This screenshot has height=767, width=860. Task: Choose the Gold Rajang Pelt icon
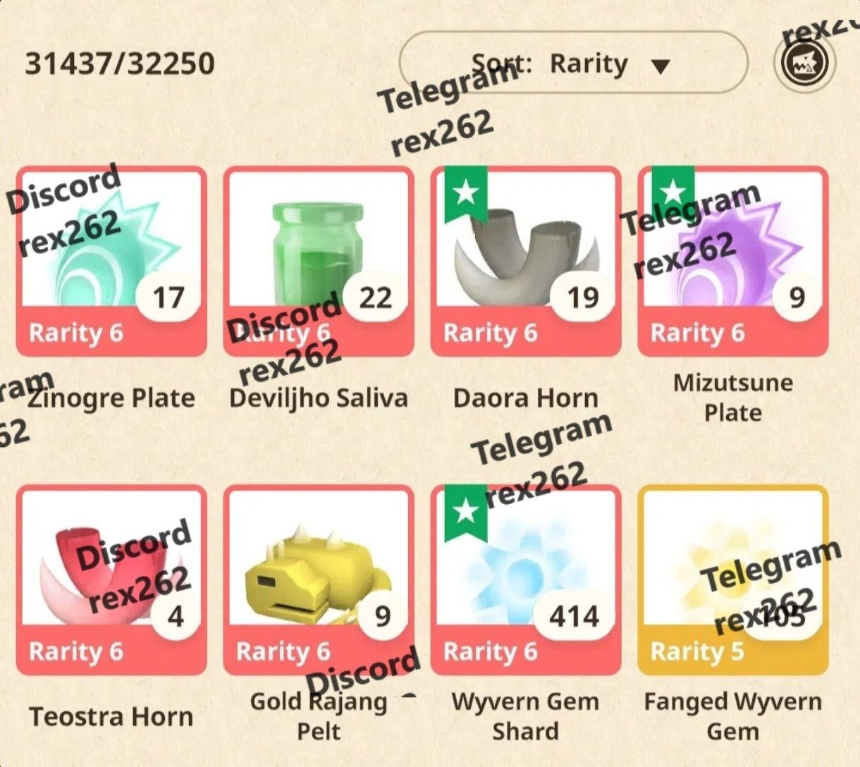pos(319,580)
